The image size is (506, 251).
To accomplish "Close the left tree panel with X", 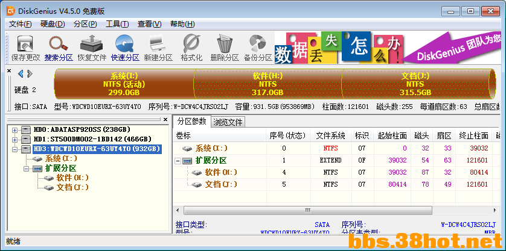I will [x=165, y=120].
